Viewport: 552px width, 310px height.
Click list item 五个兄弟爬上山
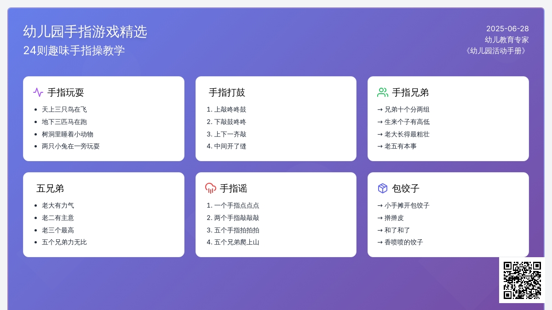coord(236,242)
